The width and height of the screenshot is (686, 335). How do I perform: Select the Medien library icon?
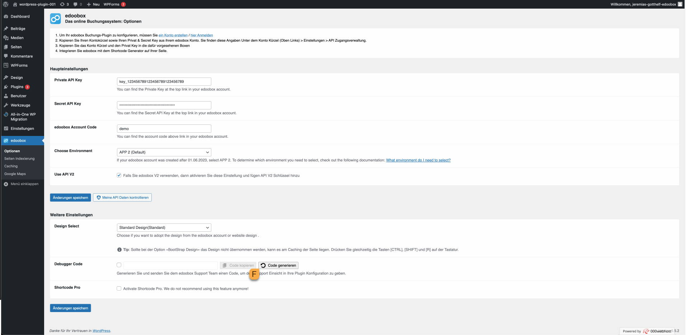pos(6,38)
